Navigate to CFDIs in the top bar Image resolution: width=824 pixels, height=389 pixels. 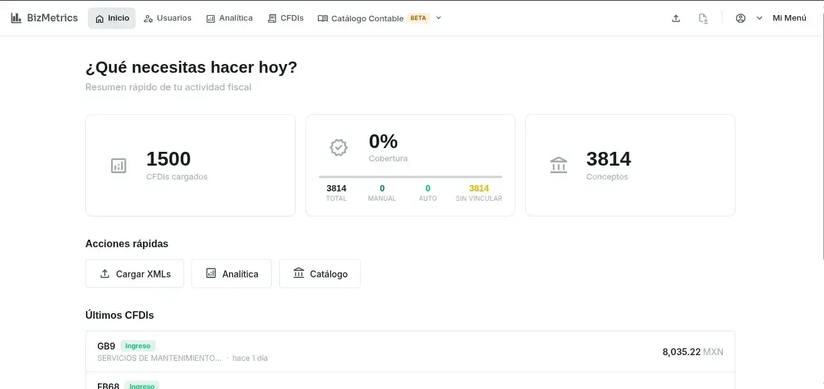[x=286, y=18]
